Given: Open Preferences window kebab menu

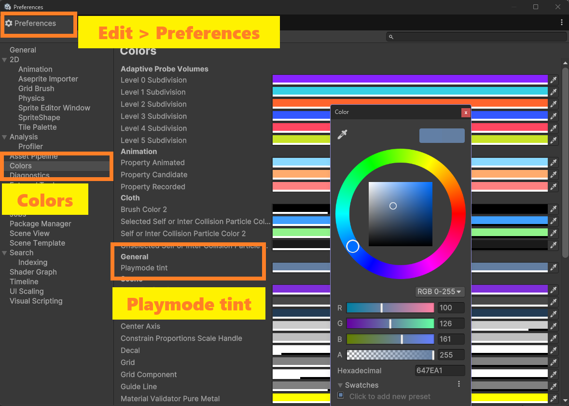Looking at the screenshot, I should [562, 23].
